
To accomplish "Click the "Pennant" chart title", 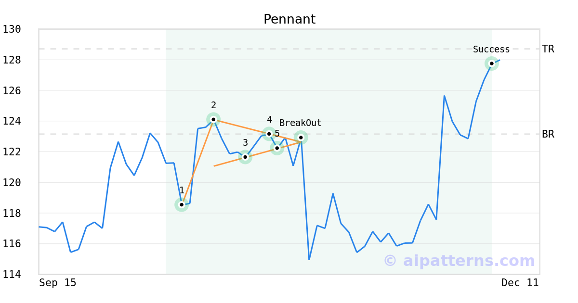I will 289,19.
